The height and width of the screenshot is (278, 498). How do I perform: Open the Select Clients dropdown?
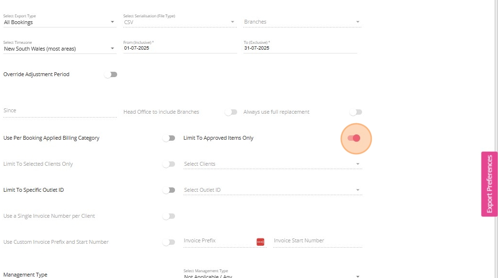272,164
